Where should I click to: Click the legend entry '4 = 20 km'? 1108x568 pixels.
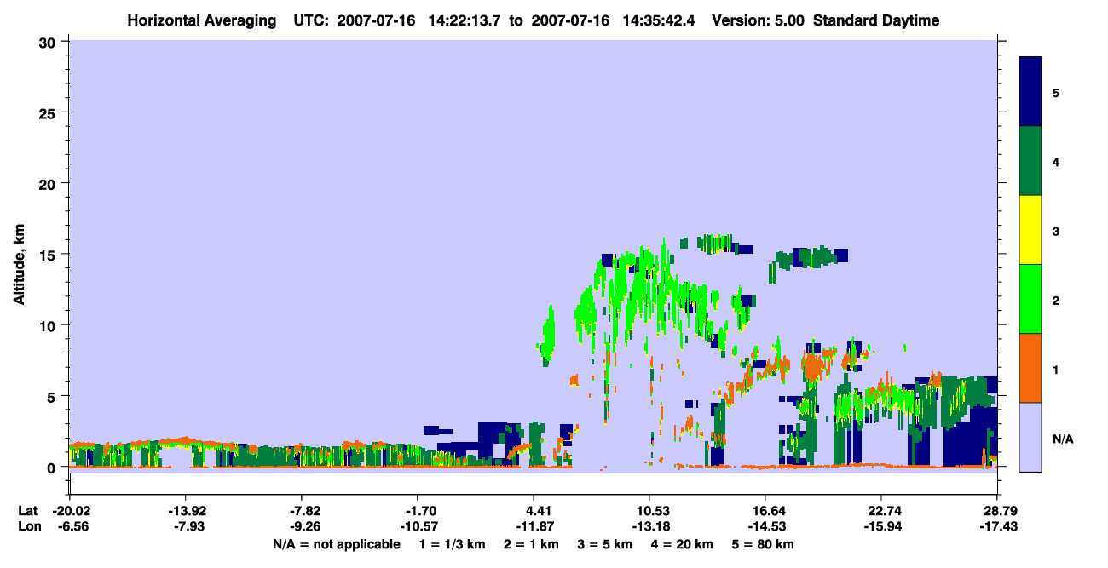[x=683, y=544]
